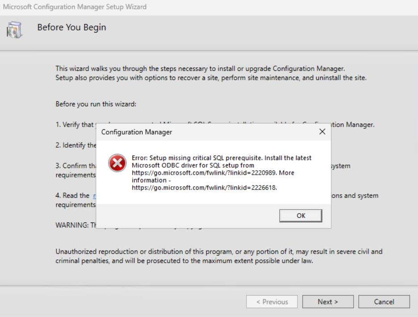This screenshot has width=418, height=317.
Task: Click the greyed-out < Previous button
Action: pos(272,302)
